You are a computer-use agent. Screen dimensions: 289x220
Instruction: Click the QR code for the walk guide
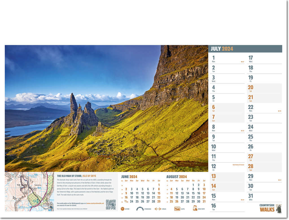click(x=111, y=204)
